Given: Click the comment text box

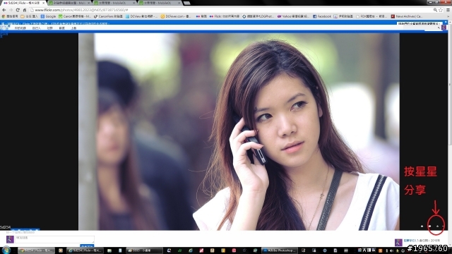Looking at the screenshot, I should [55, 239].
